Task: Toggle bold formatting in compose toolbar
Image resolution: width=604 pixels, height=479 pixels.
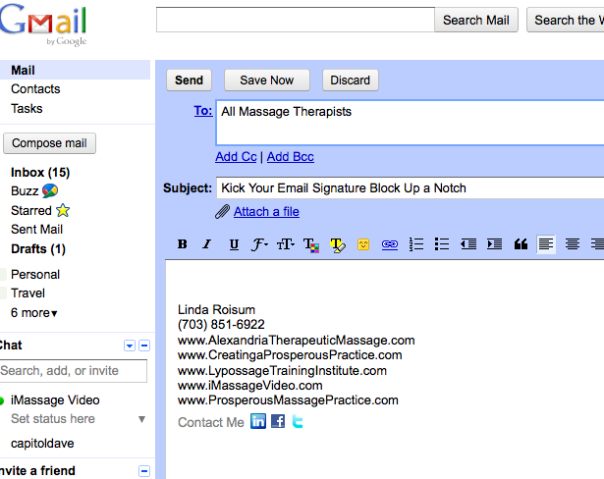Action: pyautogui.click(x=183, y=244)
